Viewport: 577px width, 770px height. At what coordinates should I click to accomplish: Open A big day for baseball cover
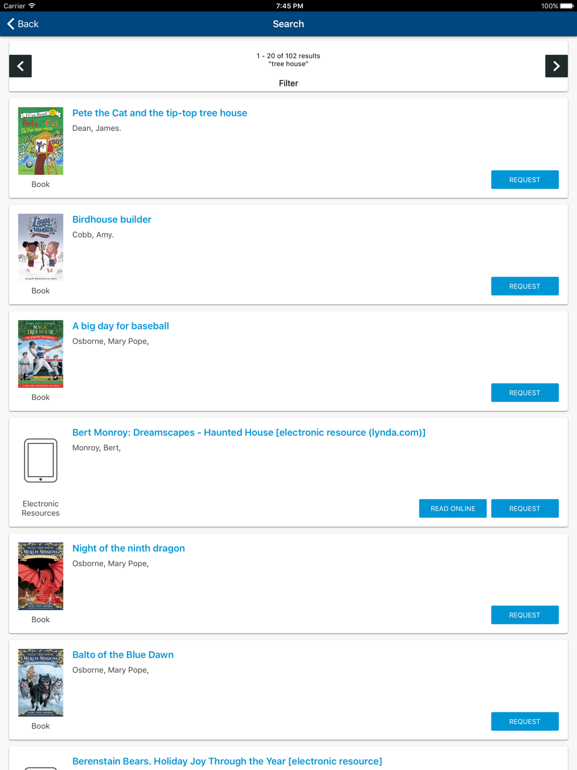click(40, 354)
